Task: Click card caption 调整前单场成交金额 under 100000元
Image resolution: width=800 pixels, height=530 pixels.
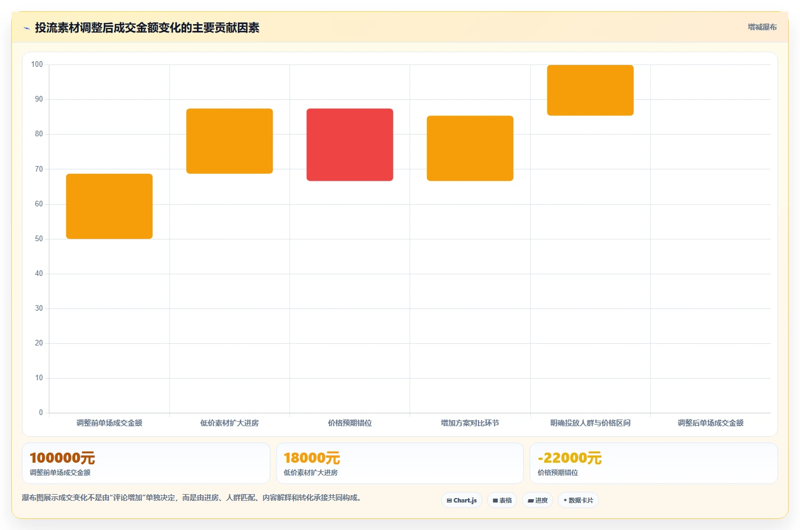Action: tap(60, 473)
